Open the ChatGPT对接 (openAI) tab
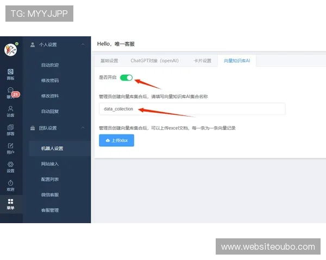The height and width of the screenshot is (260, 326). tap(154, 61)
